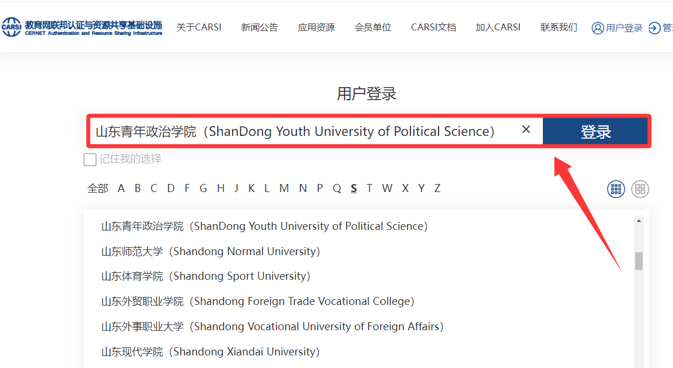Switch to large tile view icon
This screenshot has height=368, width=673.
coord(640,189)
